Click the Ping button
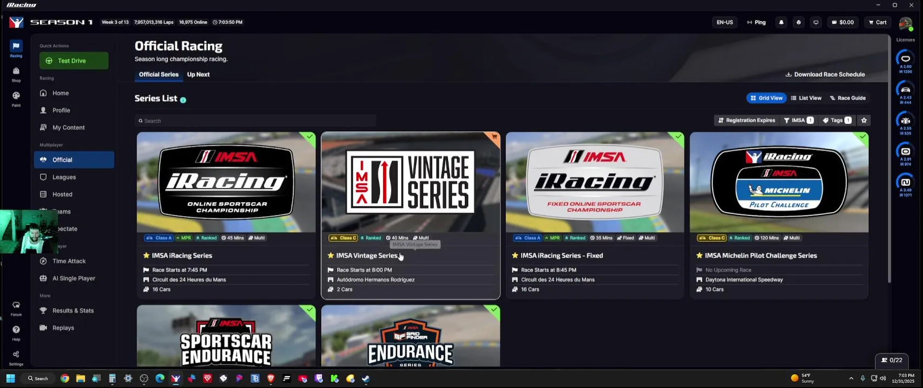Image resolution: width=923 pixels, height=388 pixels. pos(756,22)
